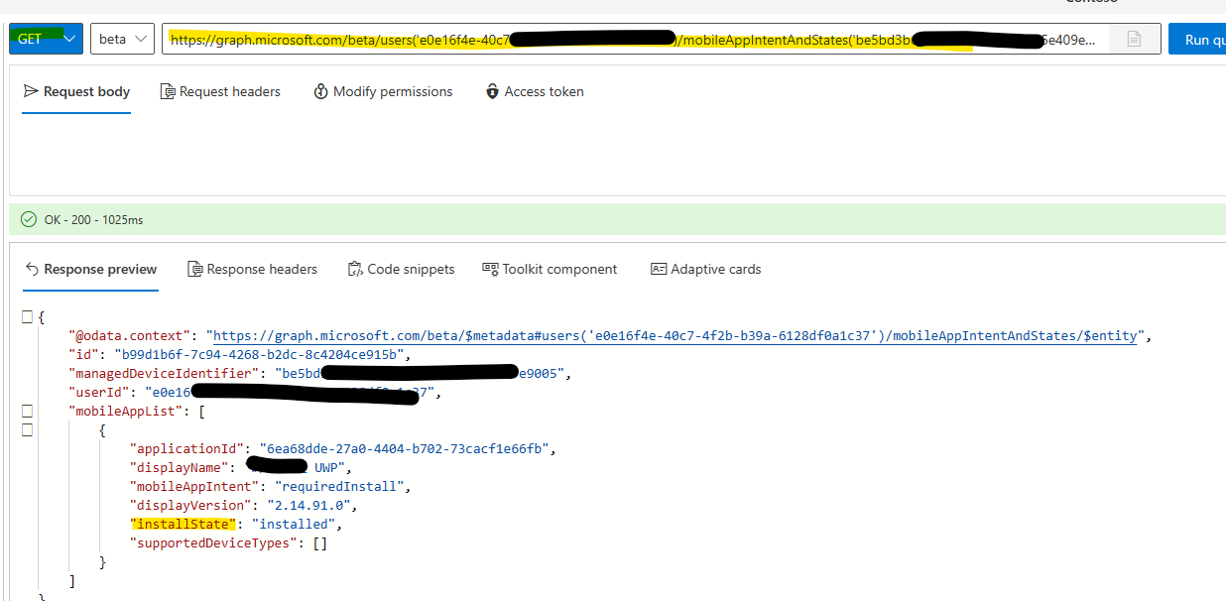Collapse the mobileAppList array fold

tap(28, 411)
